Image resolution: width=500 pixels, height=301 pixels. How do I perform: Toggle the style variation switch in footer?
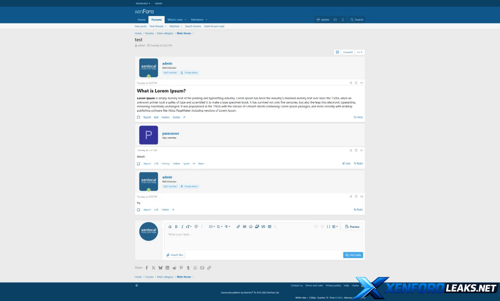(137, 286)
